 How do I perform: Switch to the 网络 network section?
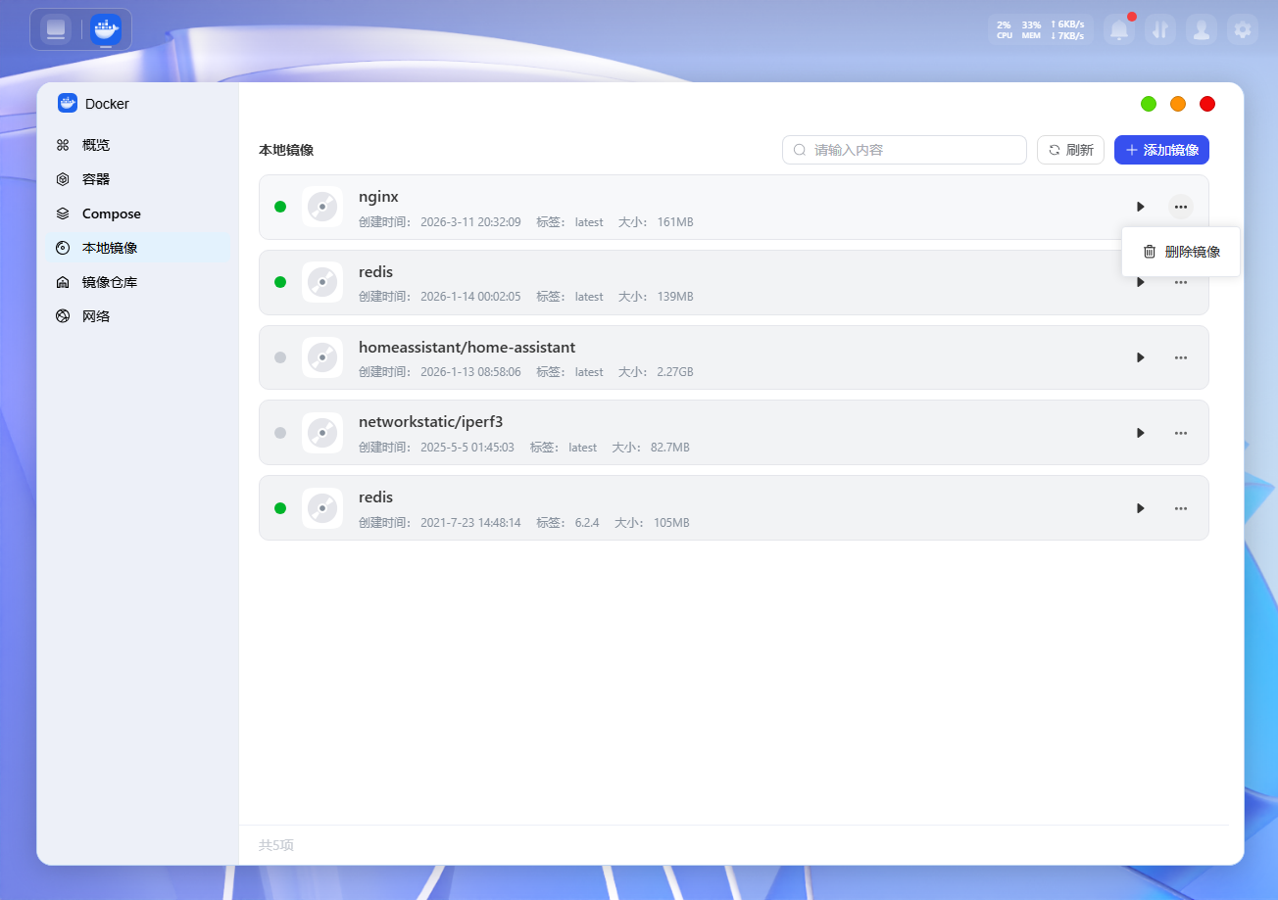139,316
